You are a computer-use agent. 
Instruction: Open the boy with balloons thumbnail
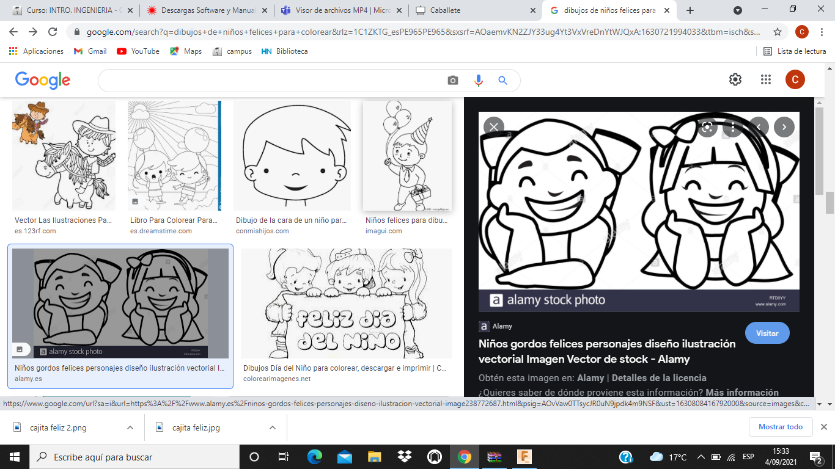pyautogui.click(x=407, y=156)
